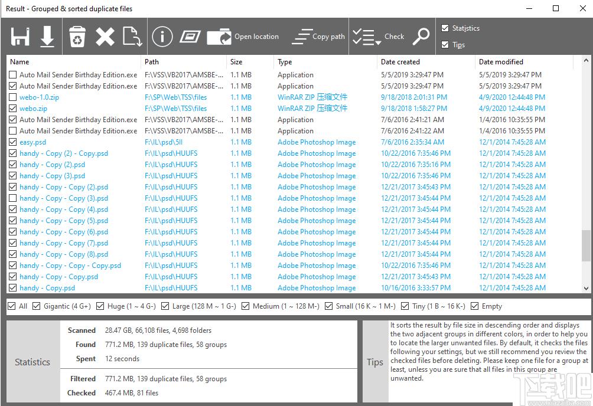Click the list scrollbar up arrow
Image resolution: width=593 pixels, height=406 pixels.
[586, 60]
